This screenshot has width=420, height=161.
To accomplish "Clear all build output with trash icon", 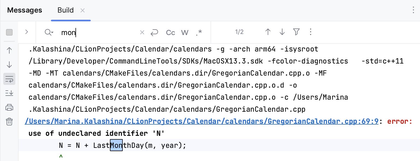I will (9, 122).
